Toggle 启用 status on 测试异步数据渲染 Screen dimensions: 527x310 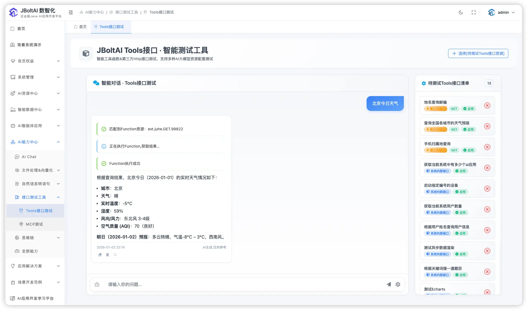tap(461, 254)
